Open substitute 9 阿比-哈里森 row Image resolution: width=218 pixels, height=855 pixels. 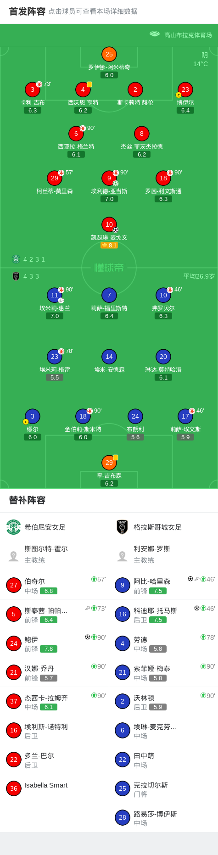point(163,585)
